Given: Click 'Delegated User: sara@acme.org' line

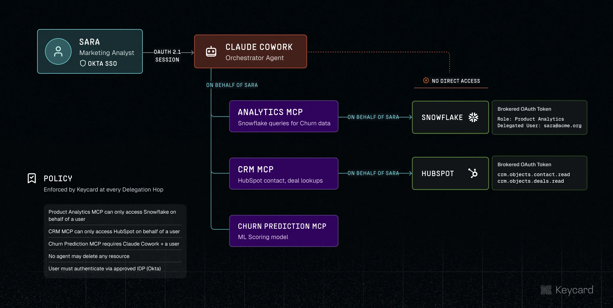Looking at the screenshot, I should (539, 126).
